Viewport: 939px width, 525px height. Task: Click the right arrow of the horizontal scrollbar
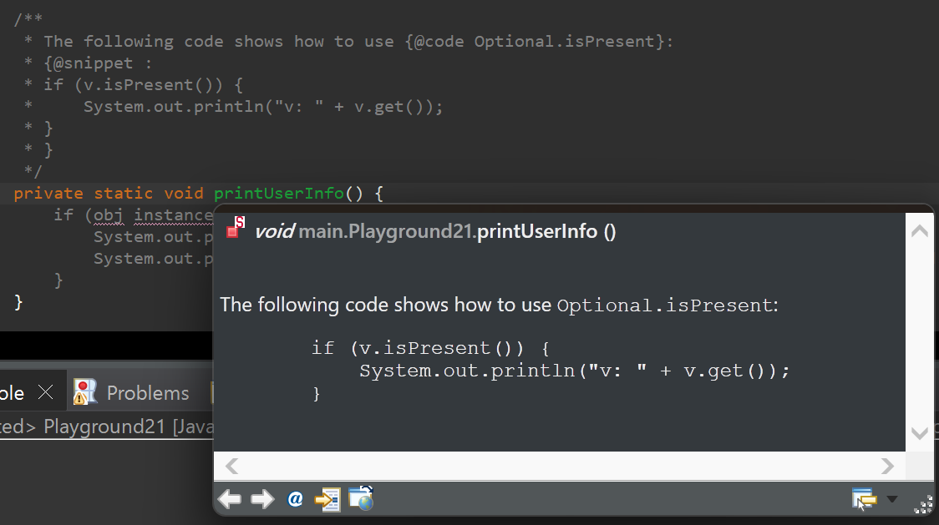click(887, 466)
